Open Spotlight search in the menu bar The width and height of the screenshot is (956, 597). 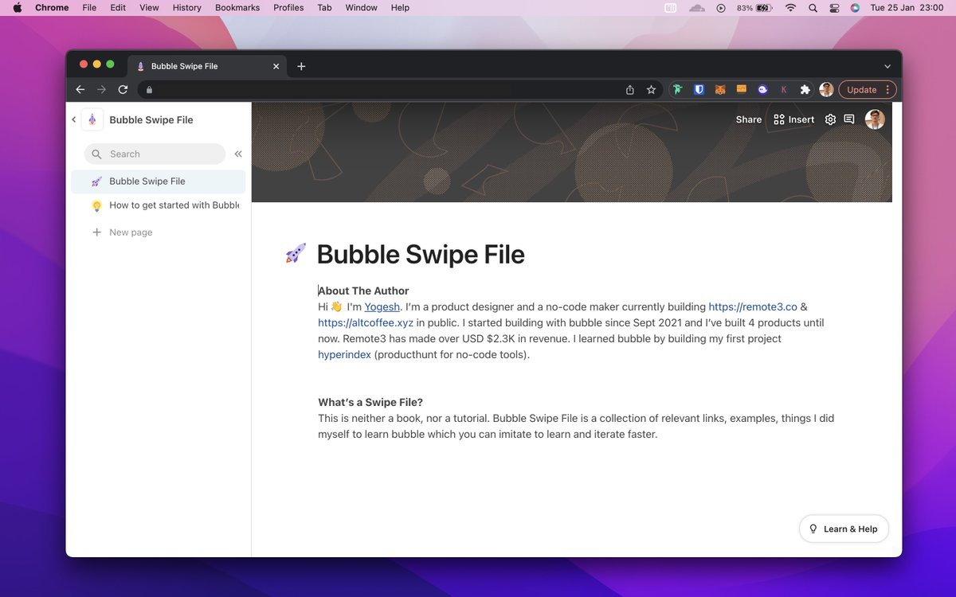pyautogui.click(x=813, y=8)
